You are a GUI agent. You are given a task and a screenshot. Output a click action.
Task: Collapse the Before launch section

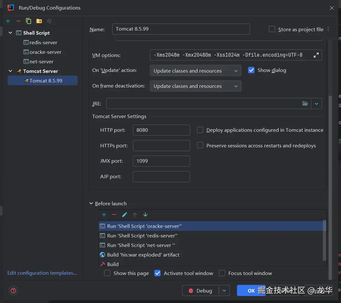pos(91,204)
